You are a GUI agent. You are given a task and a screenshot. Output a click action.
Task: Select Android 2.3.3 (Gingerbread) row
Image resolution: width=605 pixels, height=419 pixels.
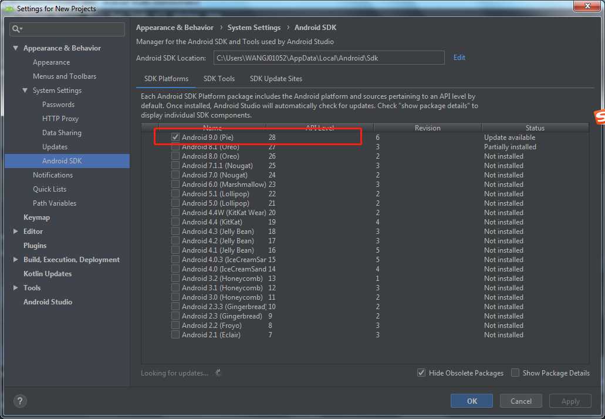pyautogui.click(x=364, y=307)
